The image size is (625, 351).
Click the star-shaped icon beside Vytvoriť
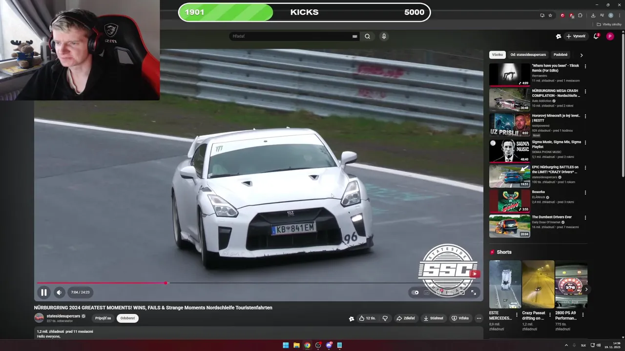(558, 36)
